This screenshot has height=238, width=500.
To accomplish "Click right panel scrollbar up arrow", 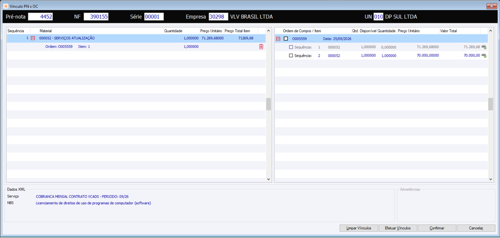I will (x=491, y=31).
